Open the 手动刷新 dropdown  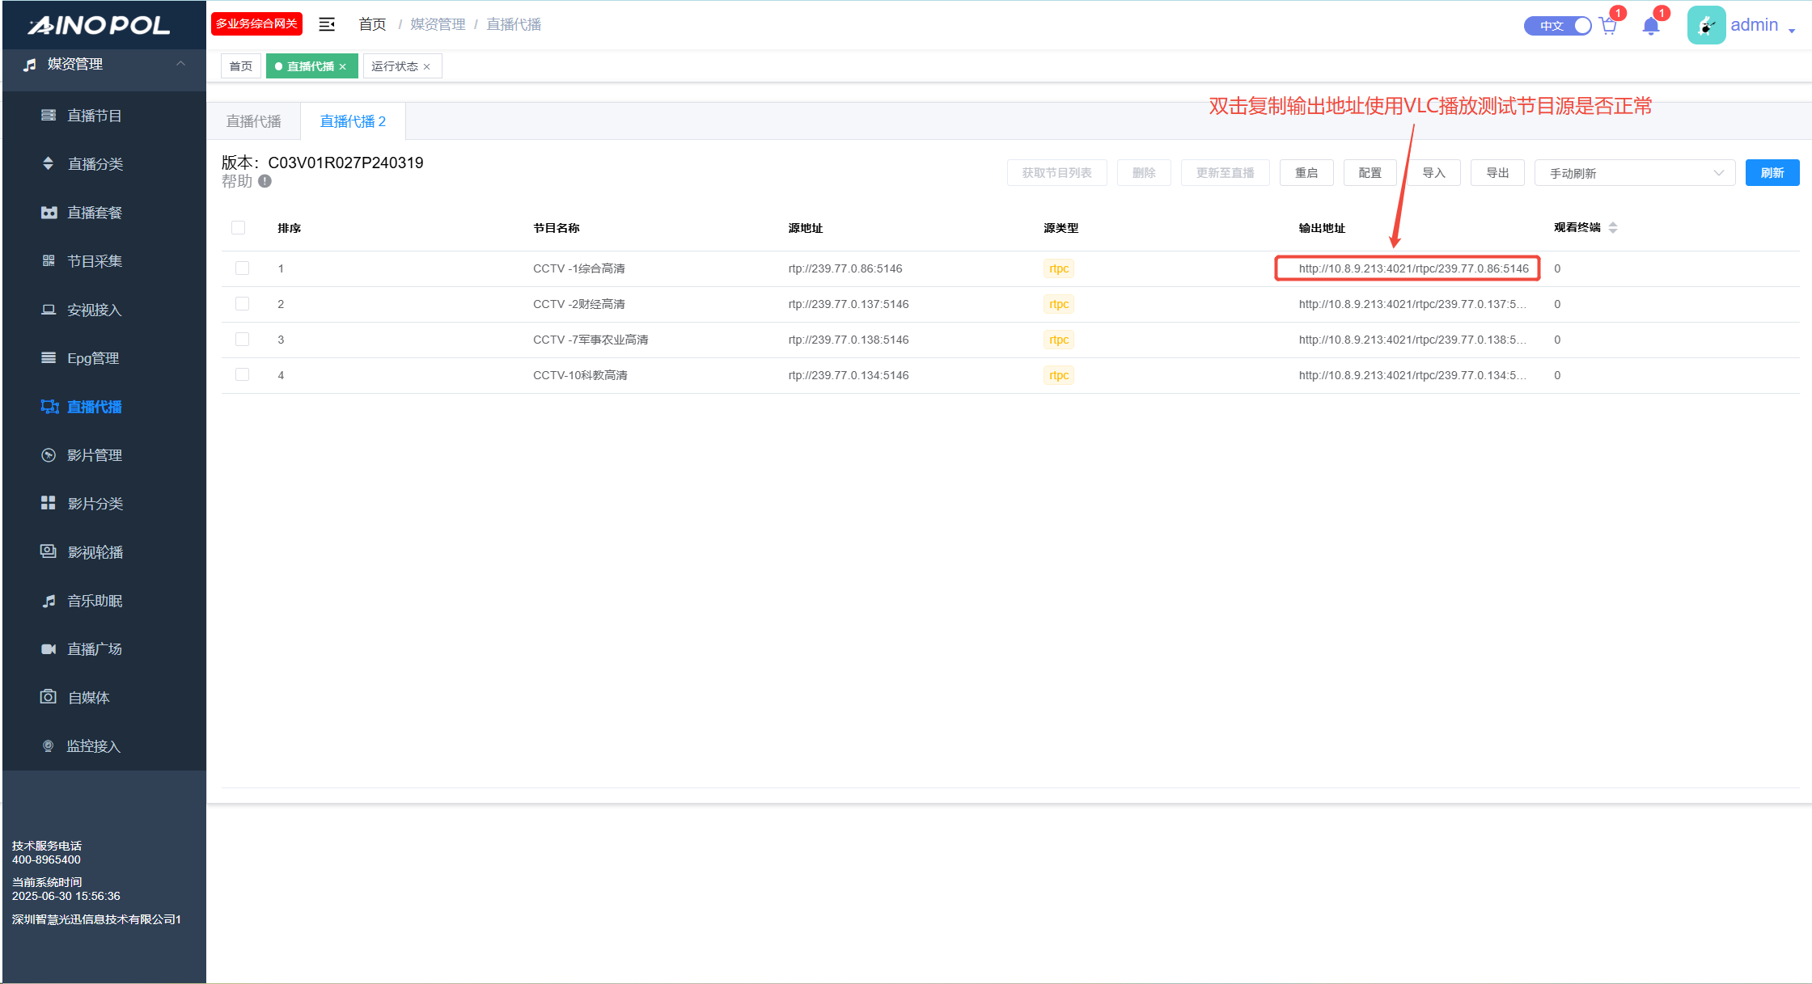pyautogui.click(x=1634, y=173)
